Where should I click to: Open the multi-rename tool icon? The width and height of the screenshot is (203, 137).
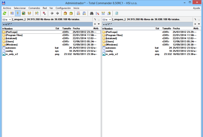point(97,13)
